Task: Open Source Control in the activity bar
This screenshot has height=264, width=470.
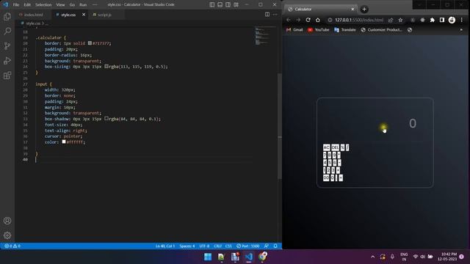Action: (7, 45)
